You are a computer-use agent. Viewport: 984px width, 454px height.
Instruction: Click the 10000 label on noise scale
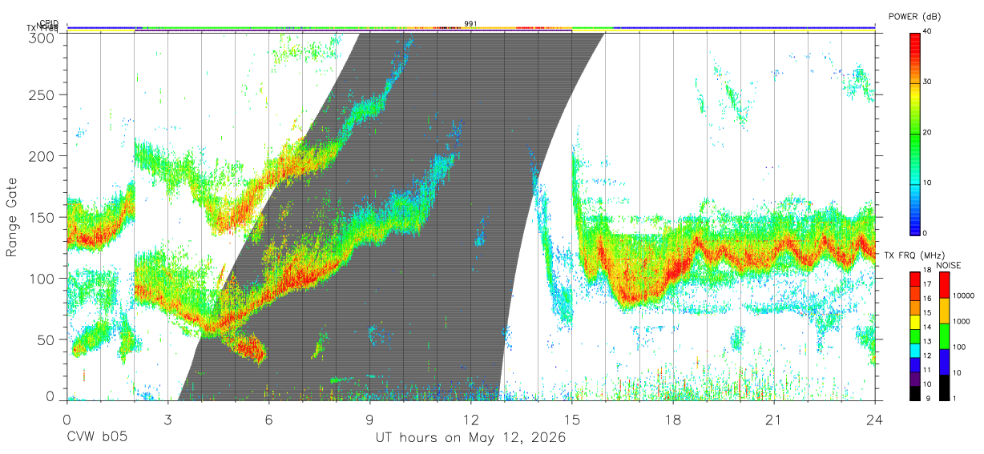click(x=962, y=295)
